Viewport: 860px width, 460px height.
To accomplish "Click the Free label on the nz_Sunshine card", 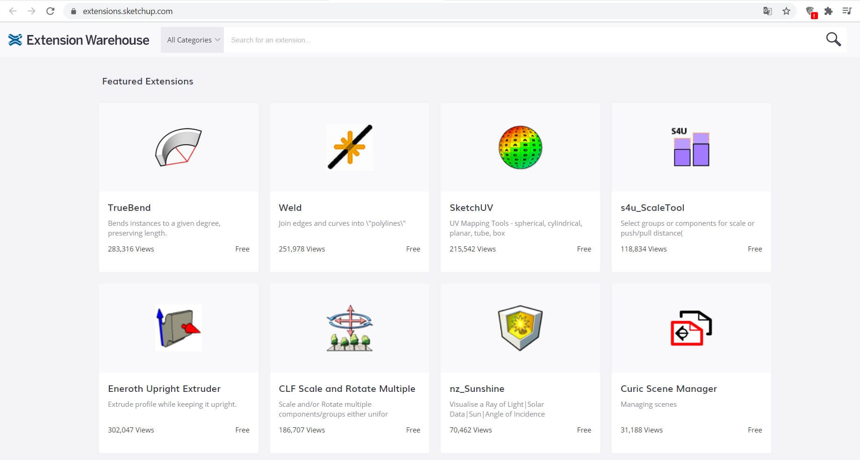I will pos(584,430).
